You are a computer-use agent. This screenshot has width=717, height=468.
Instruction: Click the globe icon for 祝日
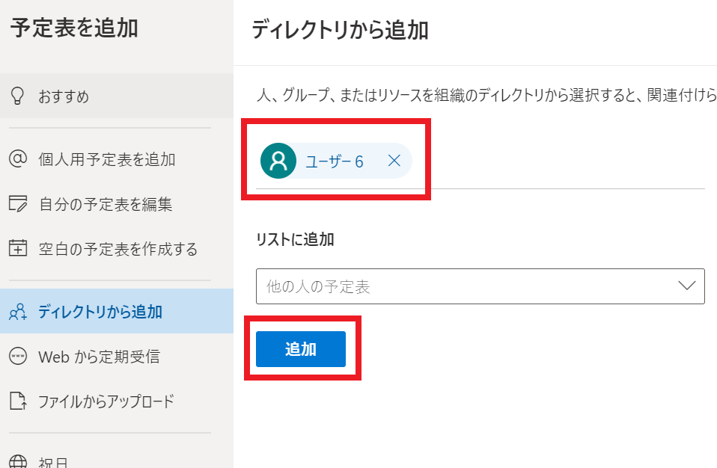[x=18, y=461]
